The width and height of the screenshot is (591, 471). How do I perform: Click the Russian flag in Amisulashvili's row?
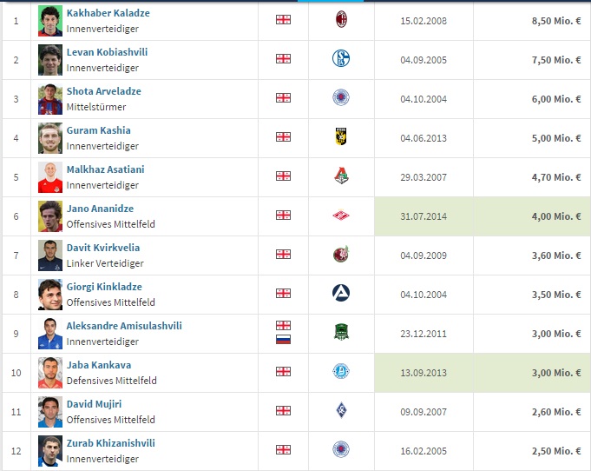[283, 338]
